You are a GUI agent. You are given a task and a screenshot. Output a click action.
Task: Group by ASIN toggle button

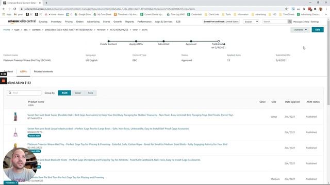click(64, 93)
